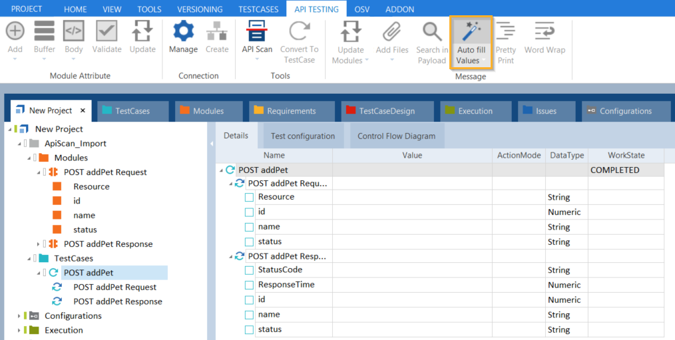Image resolution: width=675 pixels, height=340 pixels.
Task: Toggle the Word Wrap icon
Action: coord(544,32)
